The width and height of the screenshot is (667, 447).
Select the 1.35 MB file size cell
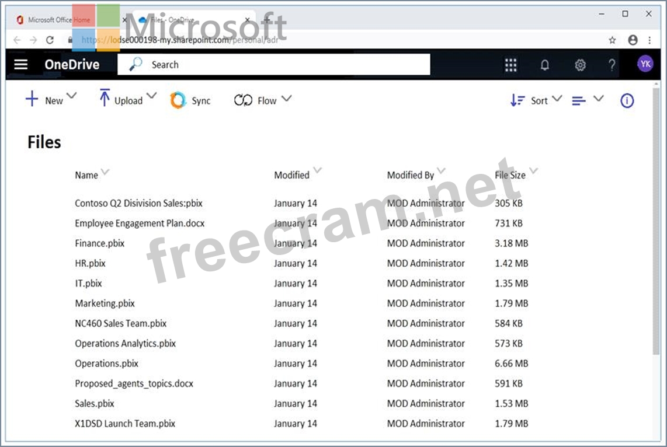click(511, 283)
